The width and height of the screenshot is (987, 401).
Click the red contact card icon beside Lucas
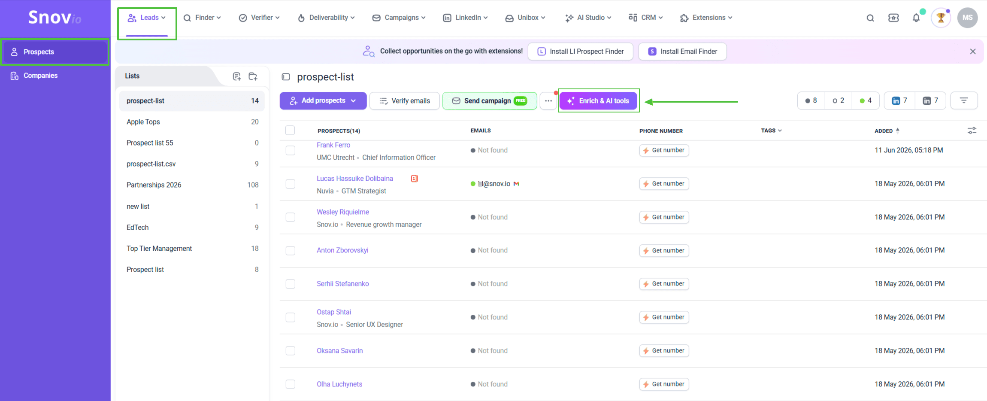pos(415,179)
